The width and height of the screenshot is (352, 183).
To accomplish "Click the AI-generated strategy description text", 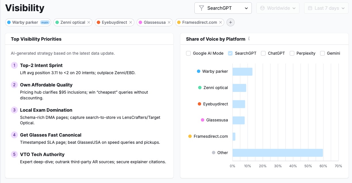I will 63,53.
